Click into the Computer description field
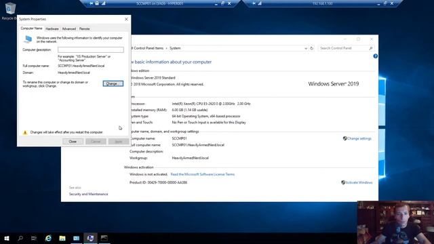 pyautogui.click(x=91, y=49)
